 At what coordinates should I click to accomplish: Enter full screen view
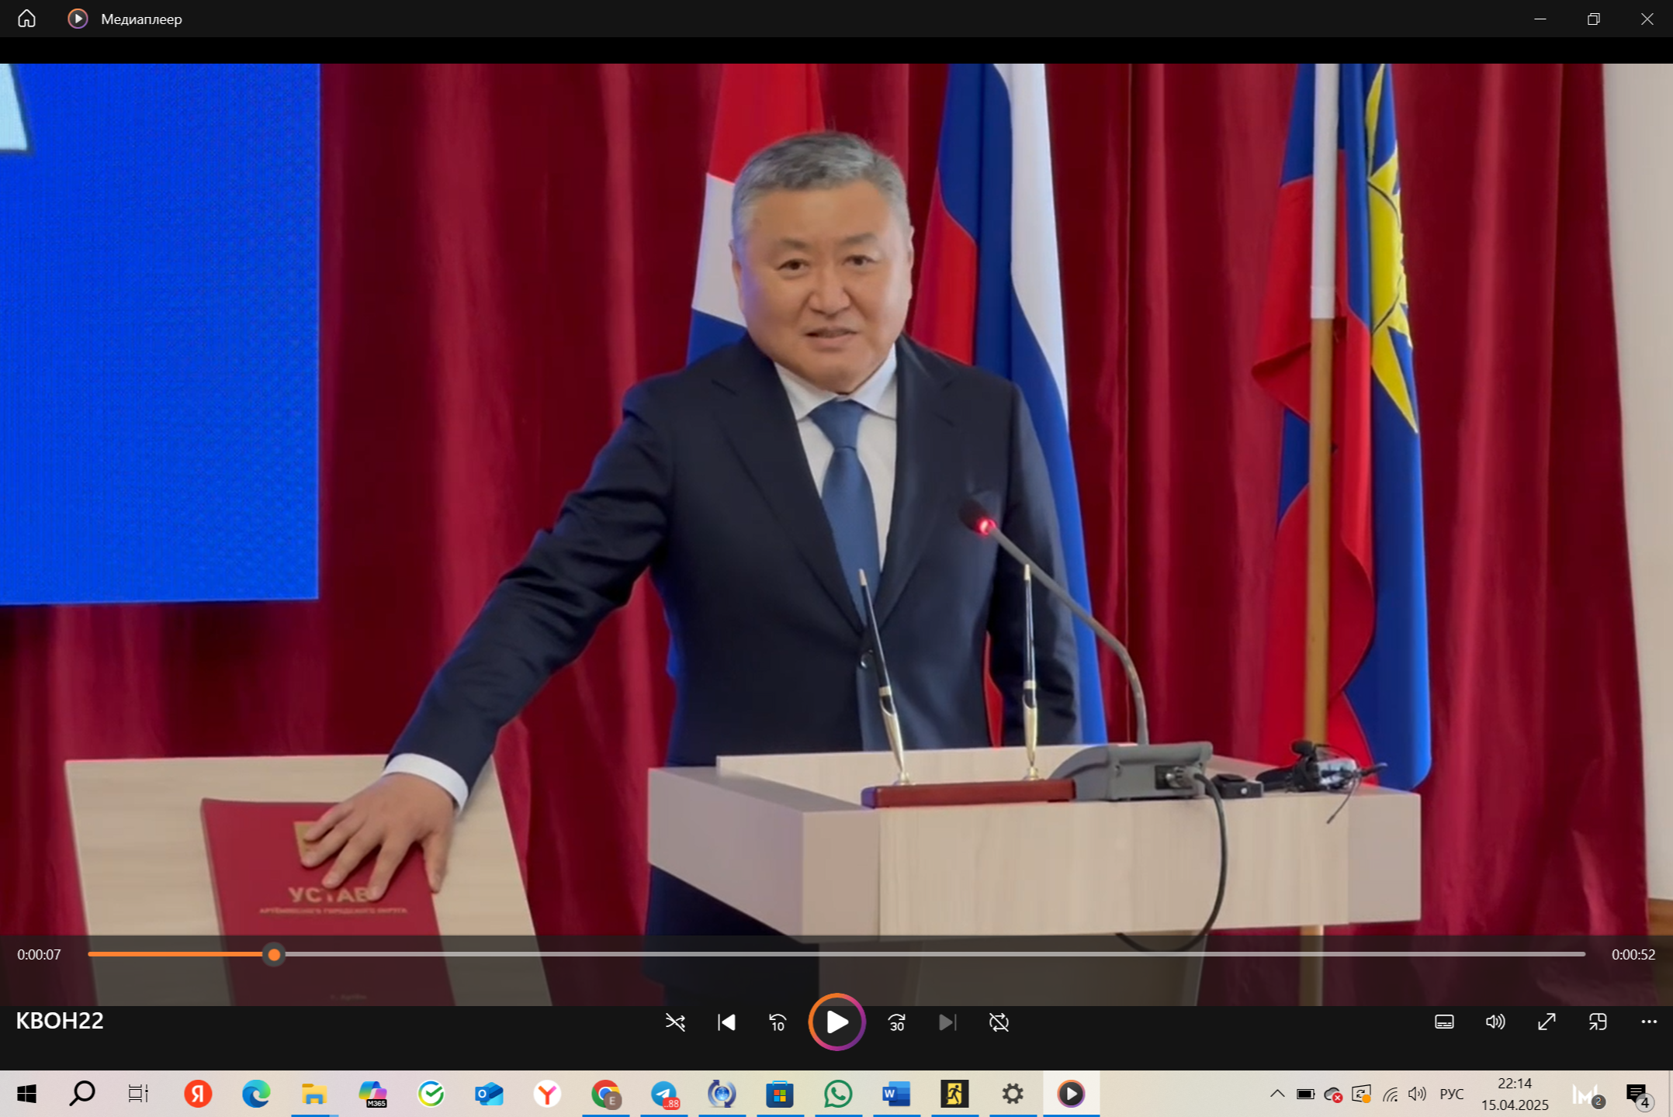click(1547, 1022)
